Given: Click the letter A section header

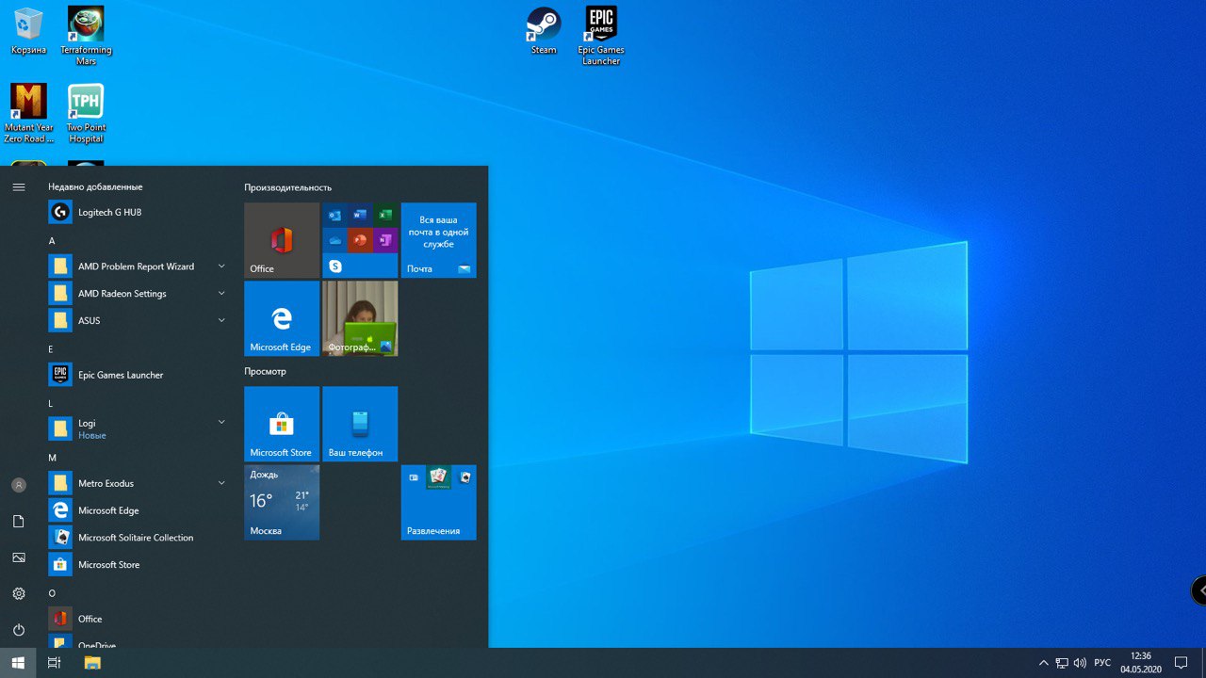Looking at the screenshot, I should [x=52, y=241].
